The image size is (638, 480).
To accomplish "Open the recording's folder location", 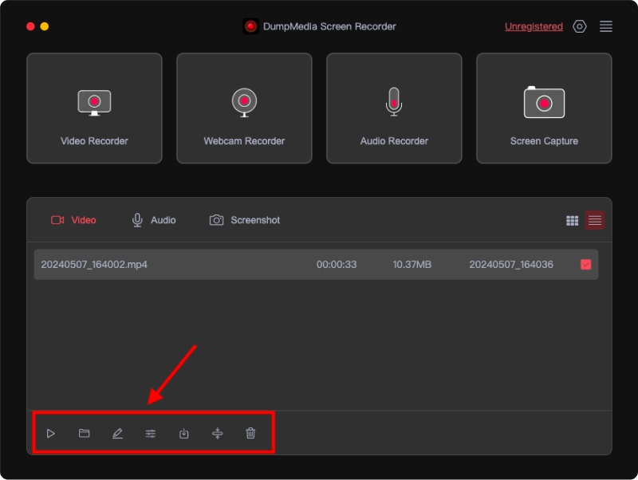I will [x=85, y=433].
